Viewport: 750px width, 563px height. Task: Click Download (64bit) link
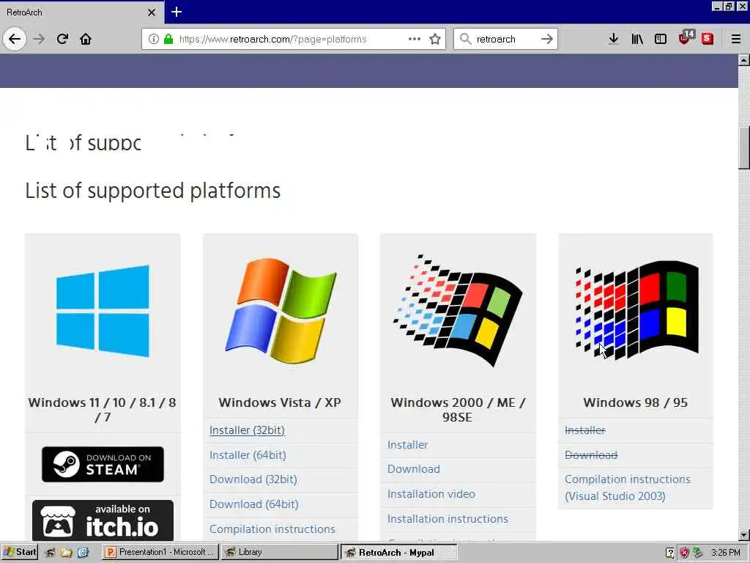pos(254,504)
